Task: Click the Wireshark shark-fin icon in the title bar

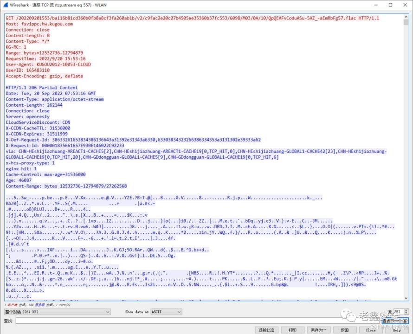Action: pyautogui.click(x=6, y=5)
